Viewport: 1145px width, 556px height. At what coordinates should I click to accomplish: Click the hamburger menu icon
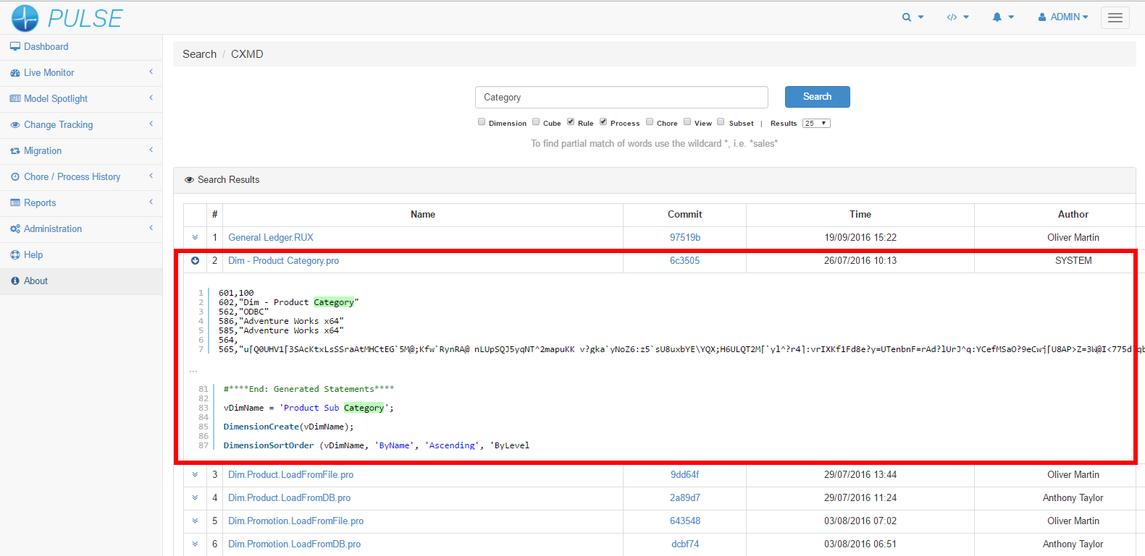[x=1115, y=17]
